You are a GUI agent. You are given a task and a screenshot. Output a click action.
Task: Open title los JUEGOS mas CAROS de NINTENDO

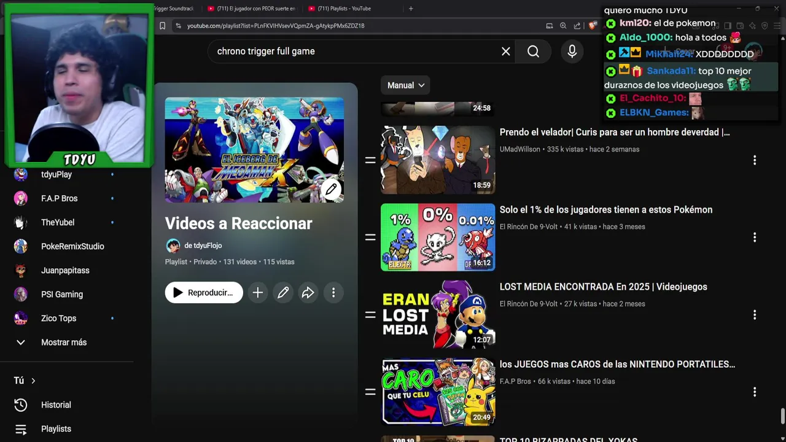617,365
